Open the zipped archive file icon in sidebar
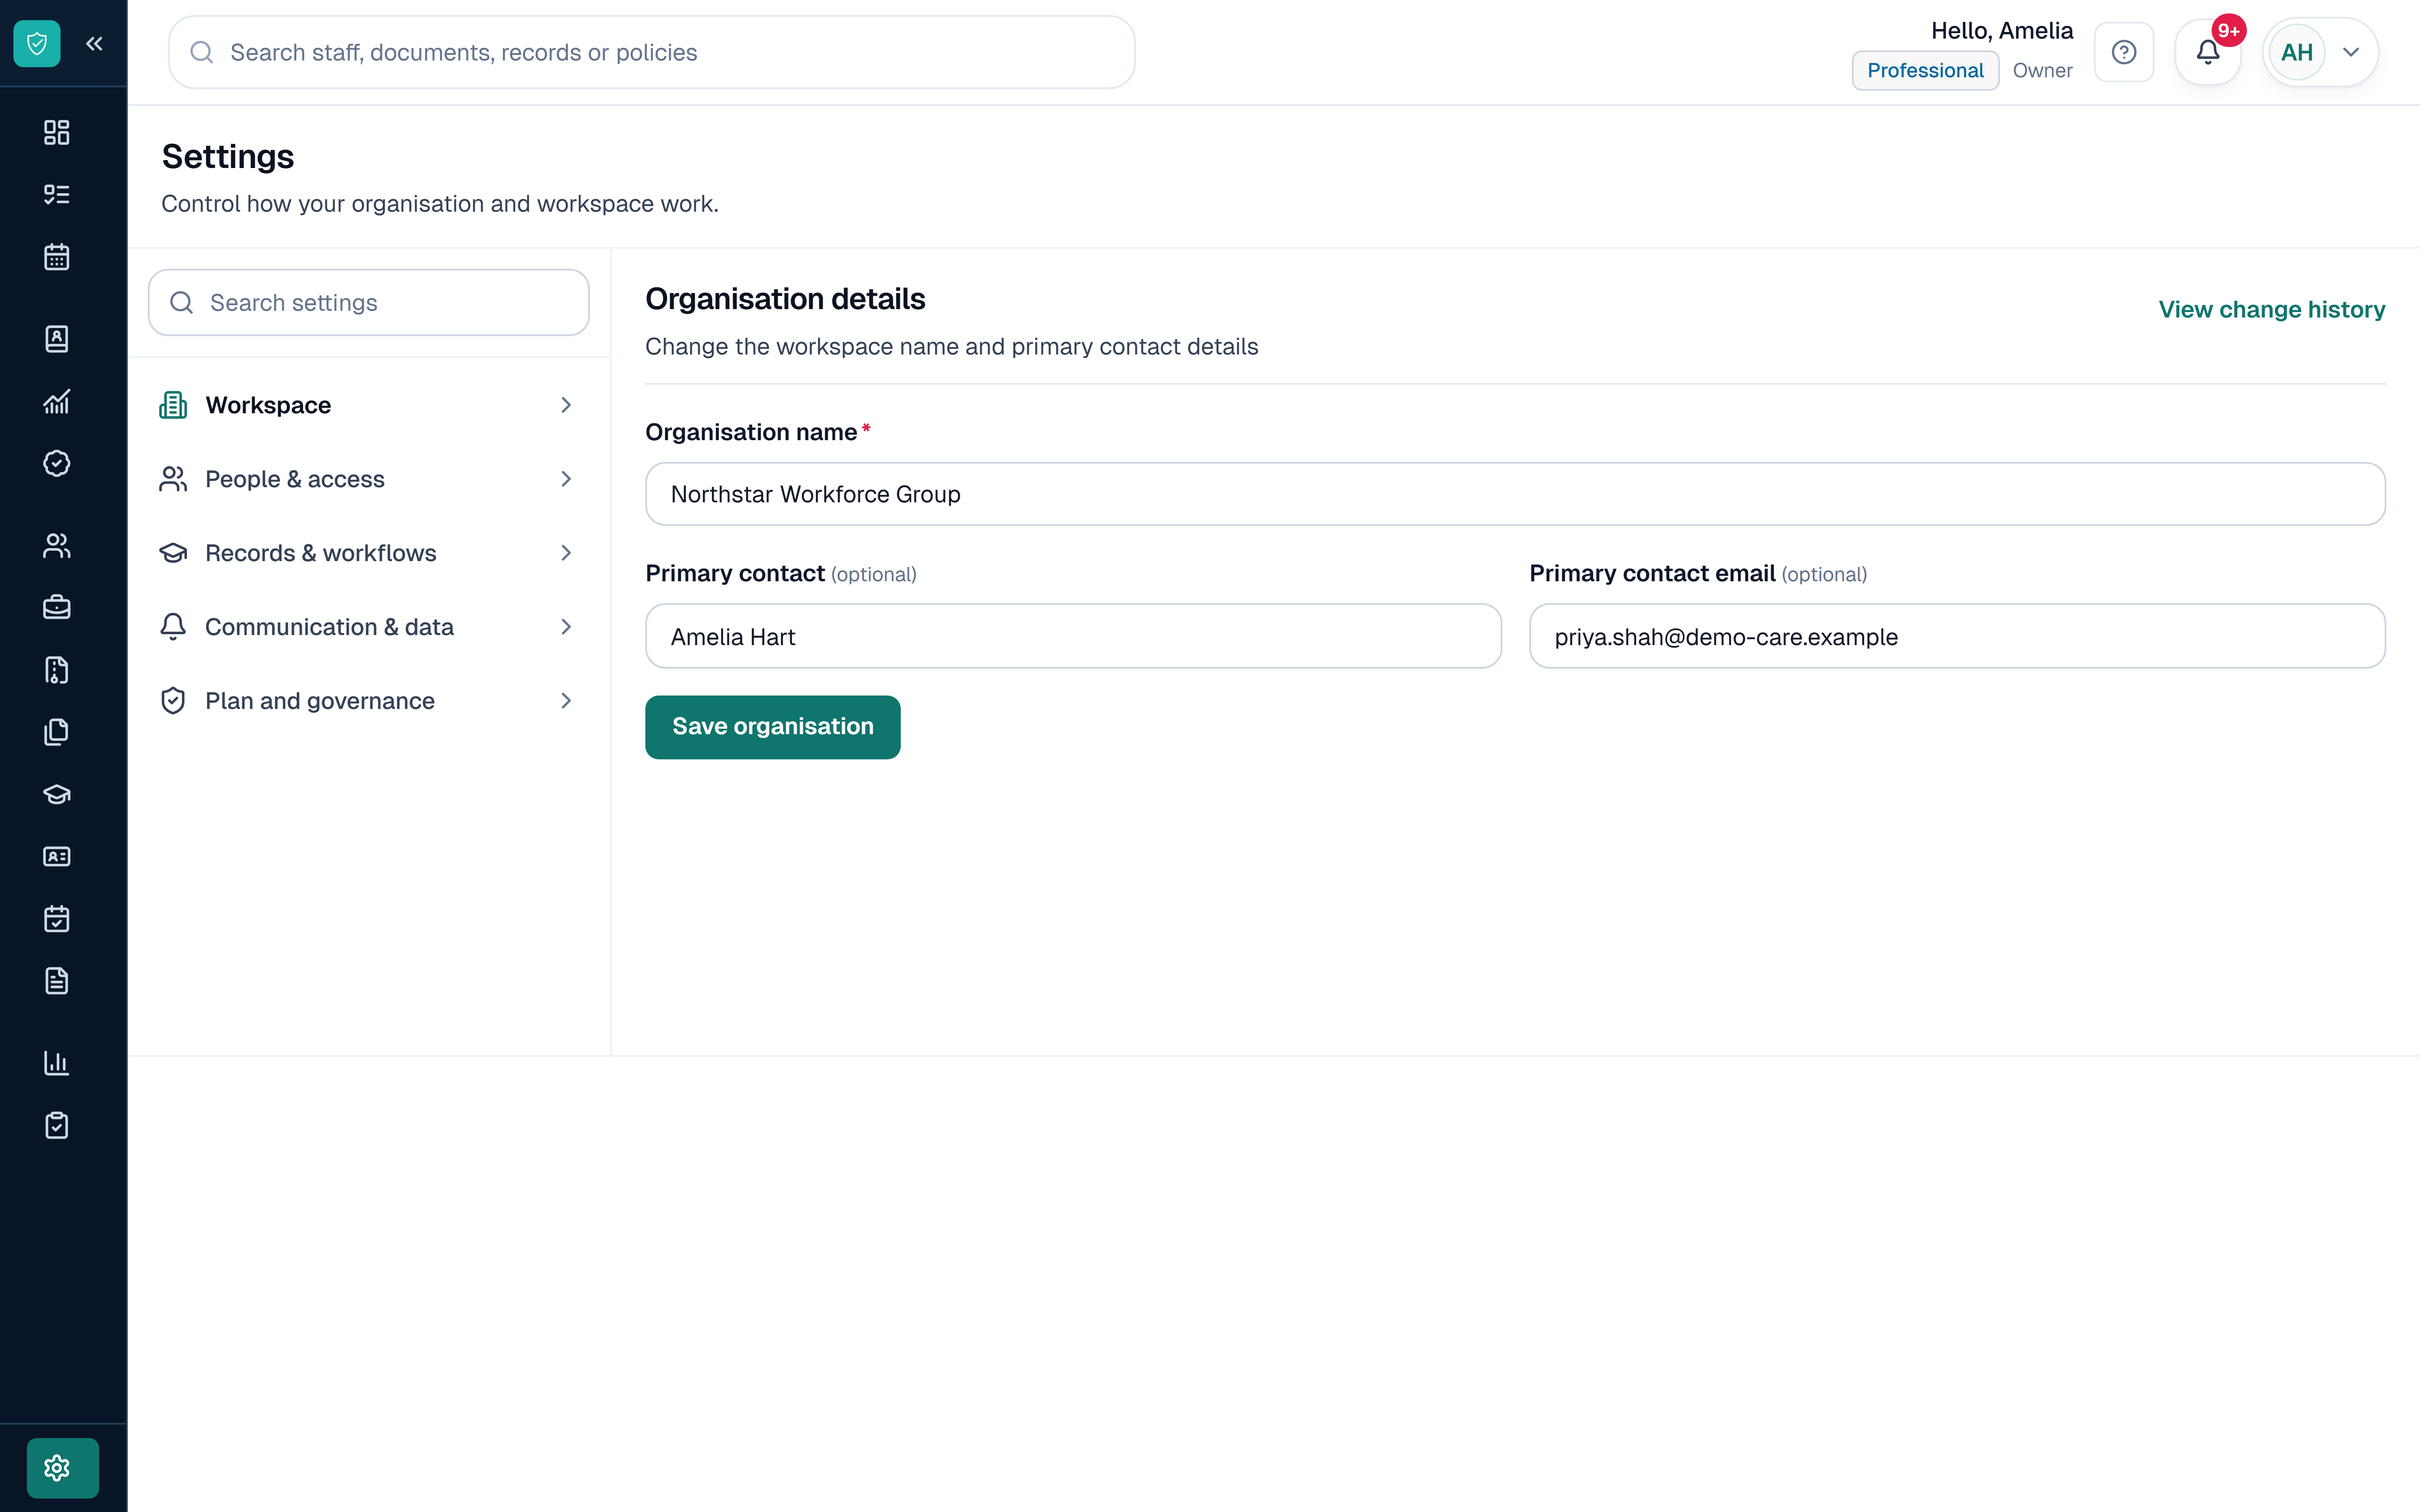Viewport: 2420px width, 1512px height. click(57, 670)
